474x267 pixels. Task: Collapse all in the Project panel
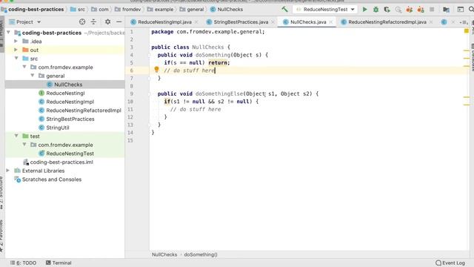point(93,22)
